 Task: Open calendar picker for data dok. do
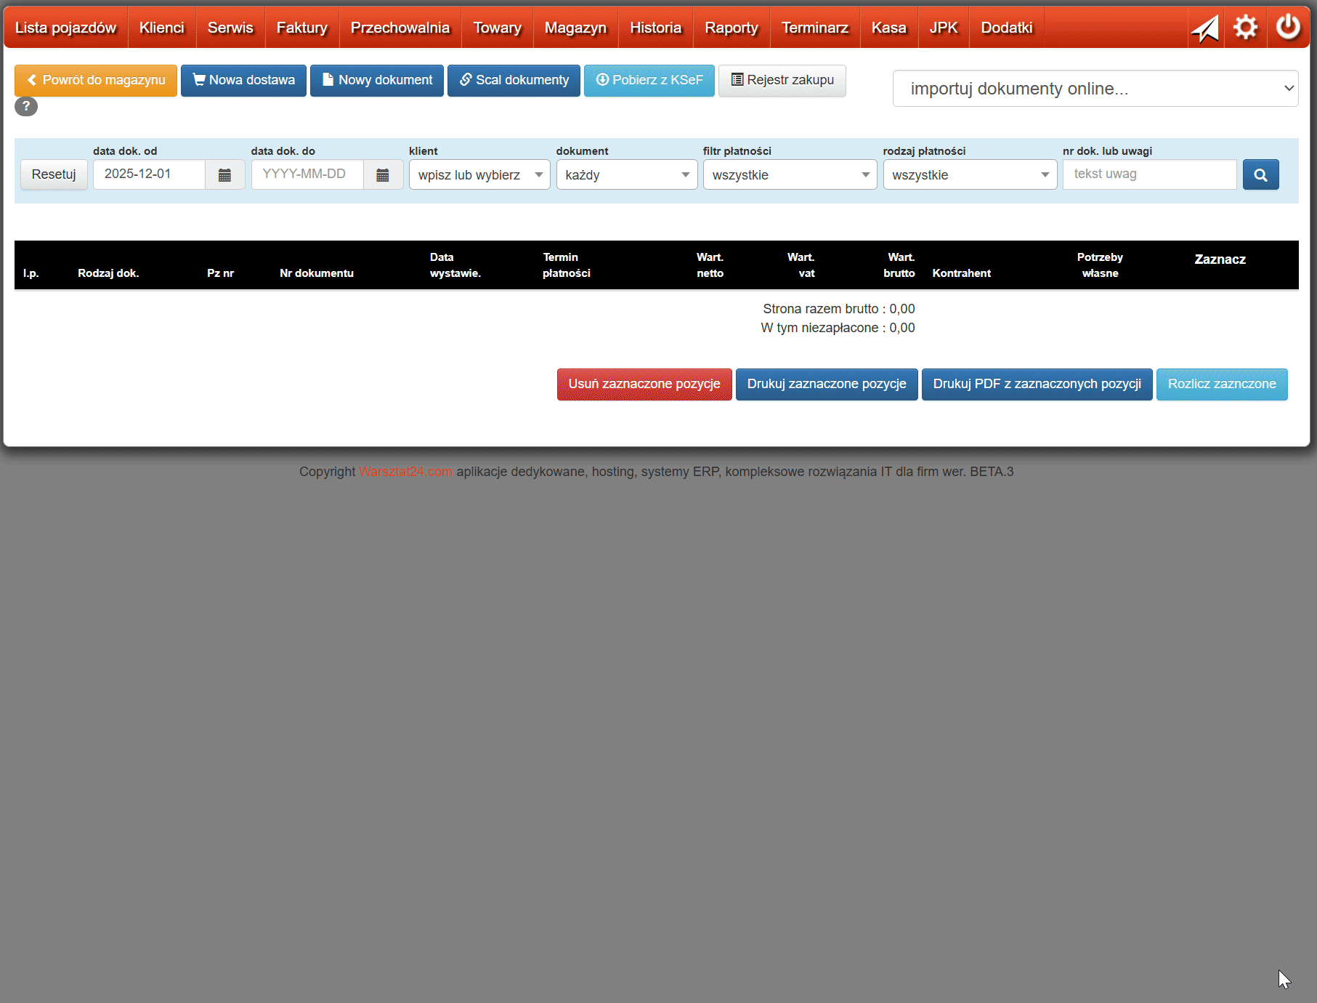click(x=384, y=174)
